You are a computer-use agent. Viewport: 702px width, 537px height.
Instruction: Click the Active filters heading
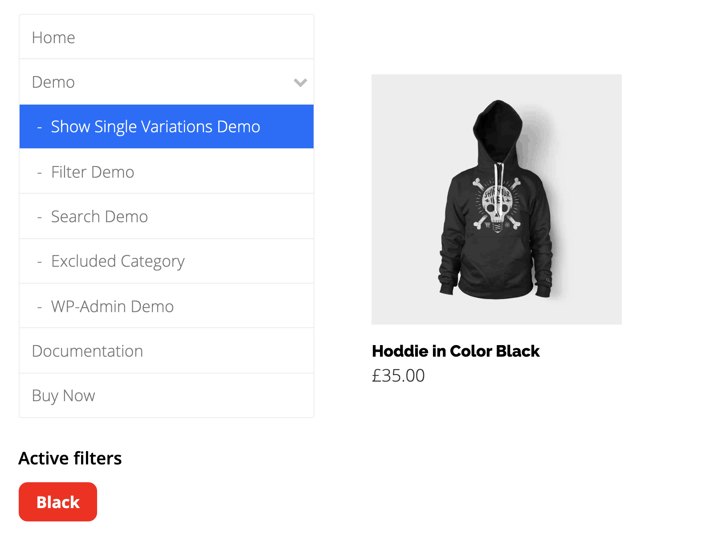point(70,458)
